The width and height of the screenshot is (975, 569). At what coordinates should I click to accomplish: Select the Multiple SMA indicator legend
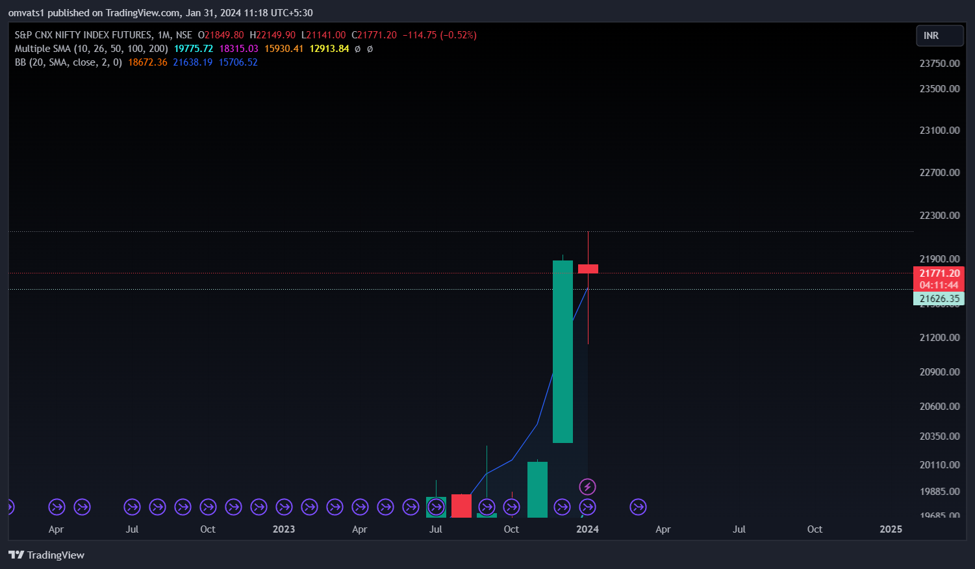(x=91, y=49)
